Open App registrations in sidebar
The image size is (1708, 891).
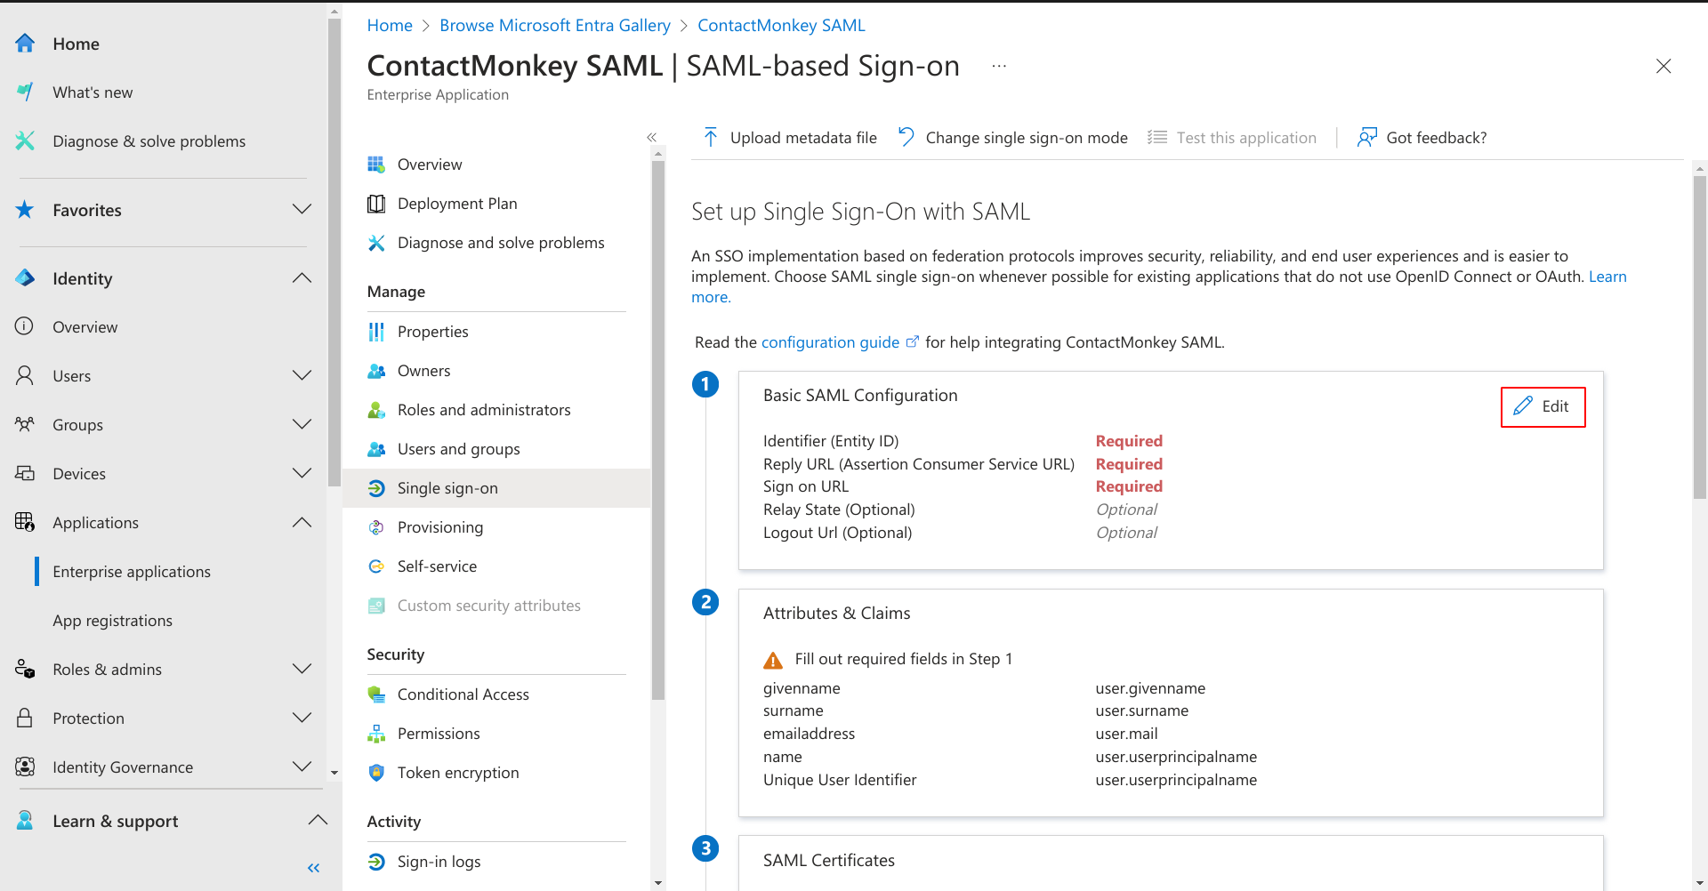(x=112, y=621)
